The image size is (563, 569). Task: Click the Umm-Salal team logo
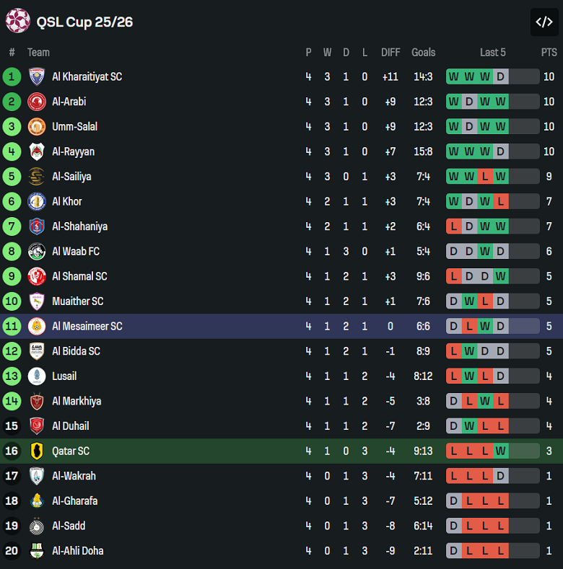click(37, 127)
